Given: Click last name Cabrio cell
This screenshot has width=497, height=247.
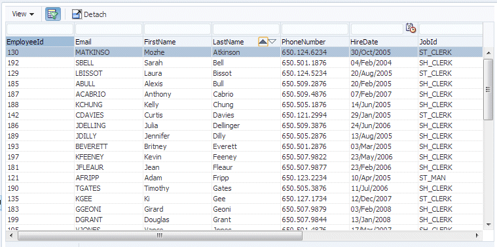Looking at the screenshot, I should [x=246, y=94].
